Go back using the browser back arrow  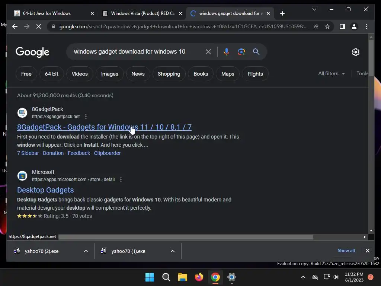(x=15, y=26)
